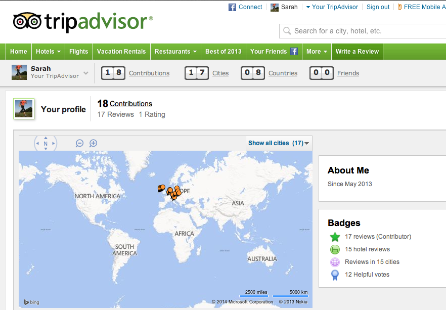Open the More navigation menu
This screenshot has height=310, width=446.
pyautogui.click(x=317, y=52)
